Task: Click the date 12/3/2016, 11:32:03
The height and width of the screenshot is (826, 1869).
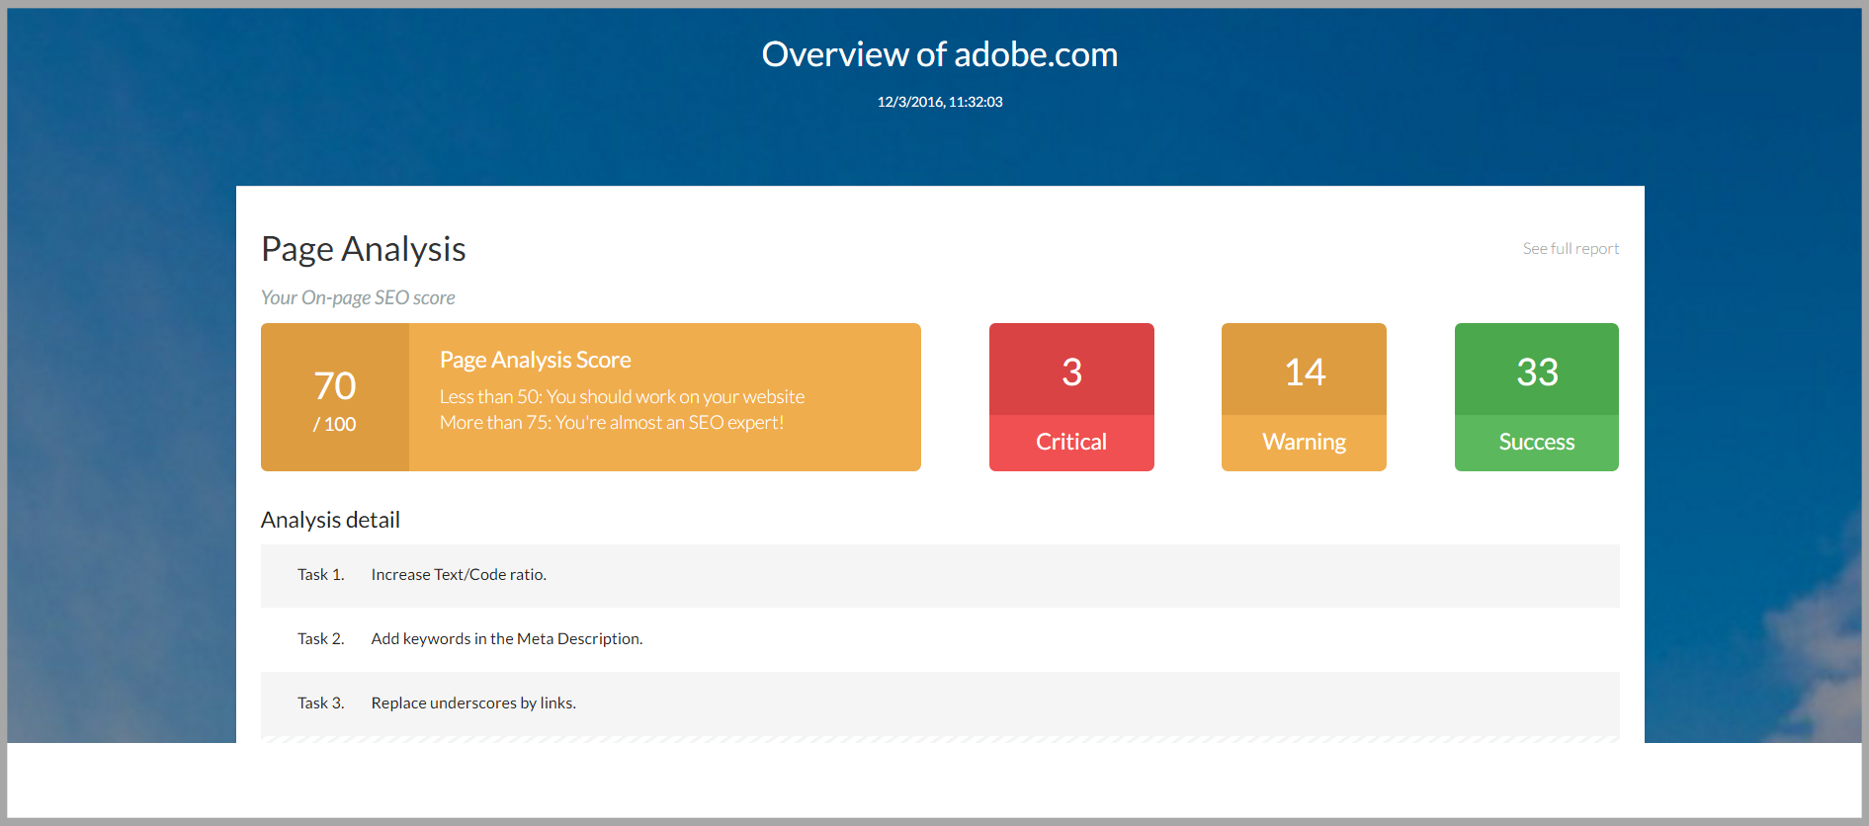Action: pos(940,102)
